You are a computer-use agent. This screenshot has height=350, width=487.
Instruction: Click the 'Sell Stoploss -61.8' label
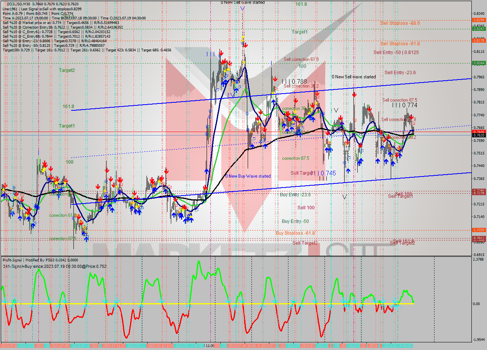coord(400,44)
